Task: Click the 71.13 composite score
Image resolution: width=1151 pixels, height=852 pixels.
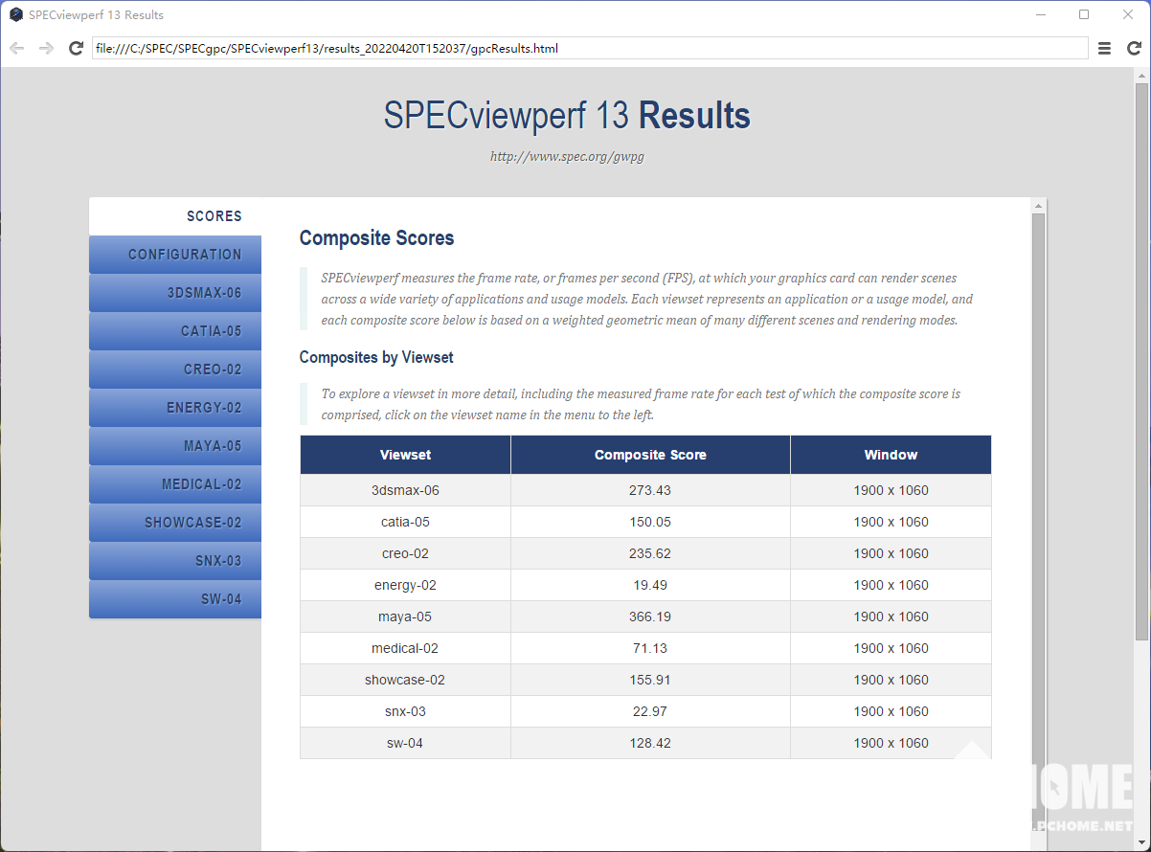Action: [x=650, y=648]
